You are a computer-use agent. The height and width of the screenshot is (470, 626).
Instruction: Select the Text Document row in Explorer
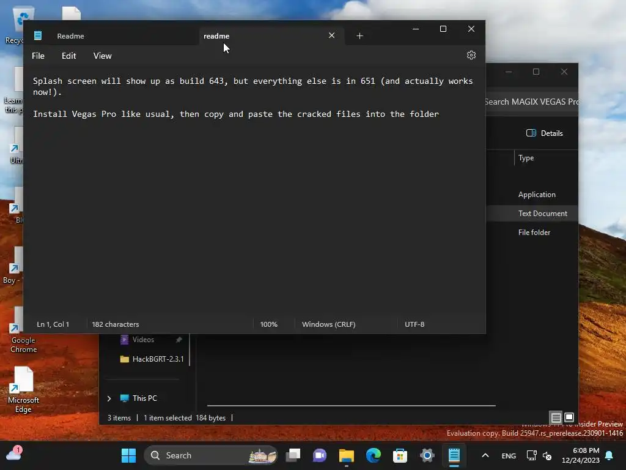point(543,214)
